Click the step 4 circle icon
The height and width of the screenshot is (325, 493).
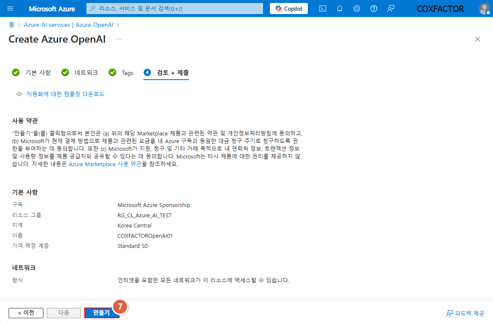point(147,72)
